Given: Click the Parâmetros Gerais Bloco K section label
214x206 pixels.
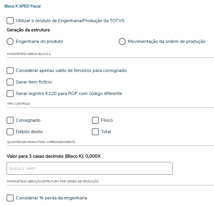Looking at the screenshot, I should point(29,54).
